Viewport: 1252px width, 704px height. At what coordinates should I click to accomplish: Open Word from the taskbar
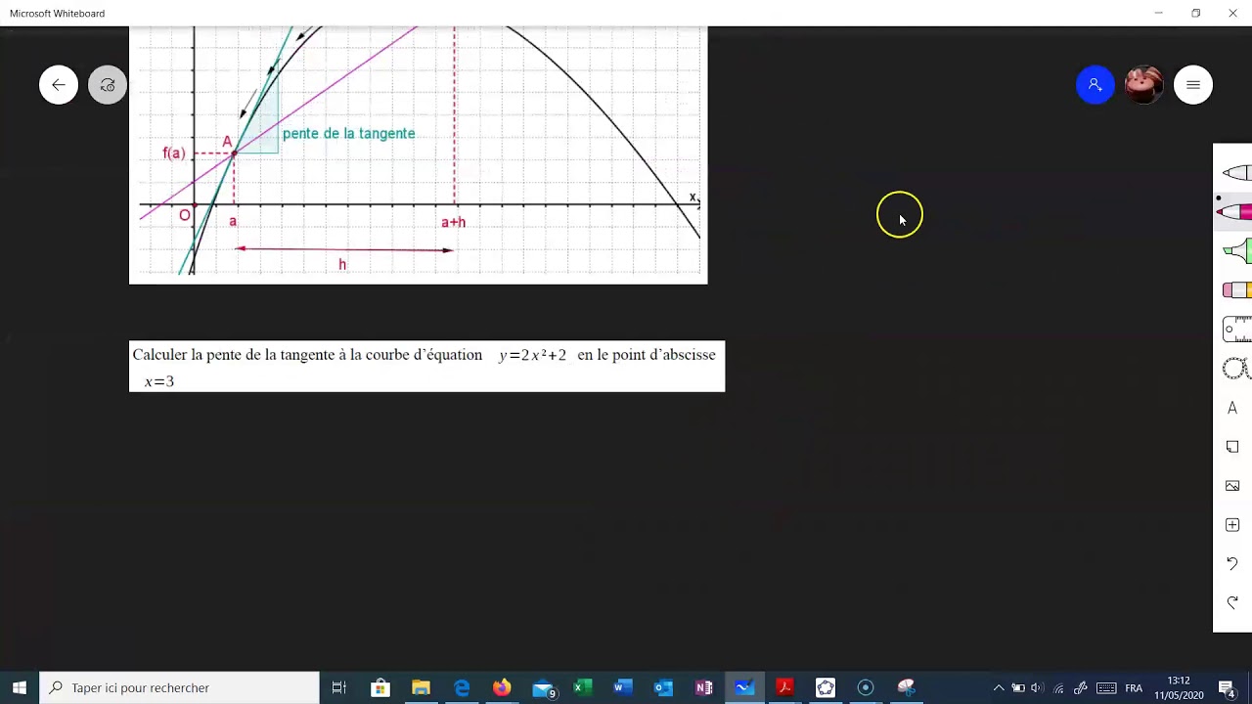click(x=623, y=687)
